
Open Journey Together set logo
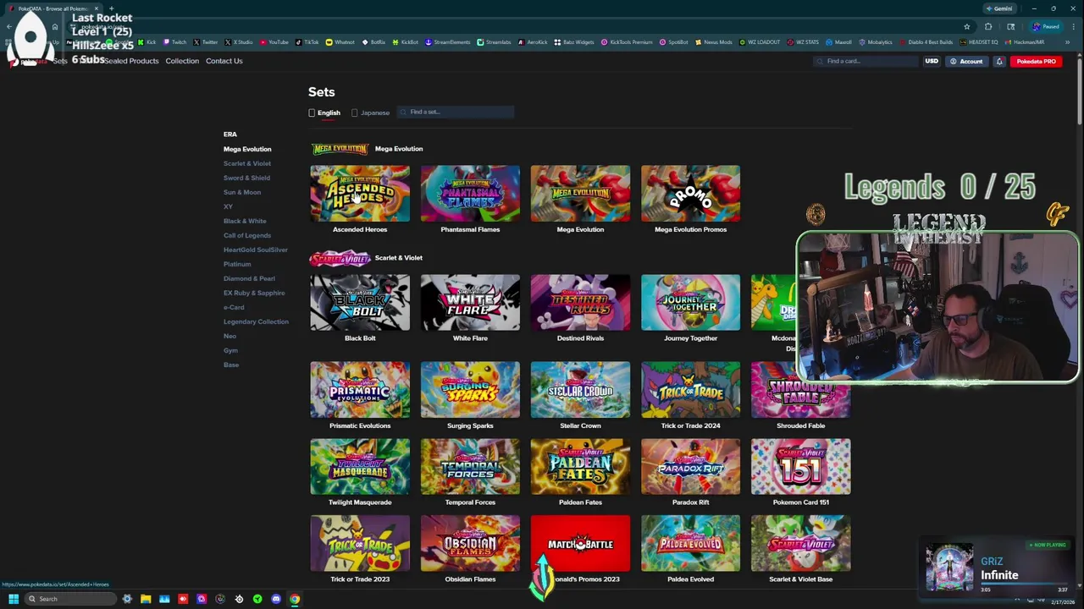pos(690,303)
